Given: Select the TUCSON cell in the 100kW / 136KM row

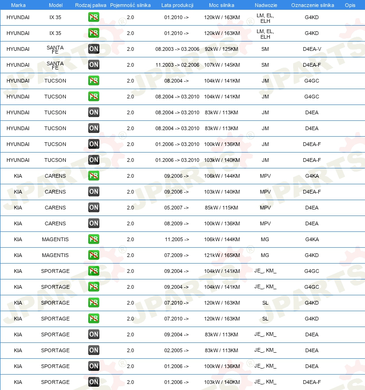Looking at the screenshot, I should 55,144.
